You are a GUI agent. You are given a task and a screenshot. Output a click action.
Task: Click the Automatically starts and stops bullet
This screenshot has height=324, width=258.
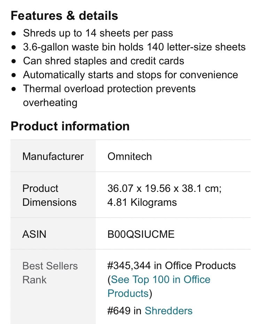tap(130, 75)
